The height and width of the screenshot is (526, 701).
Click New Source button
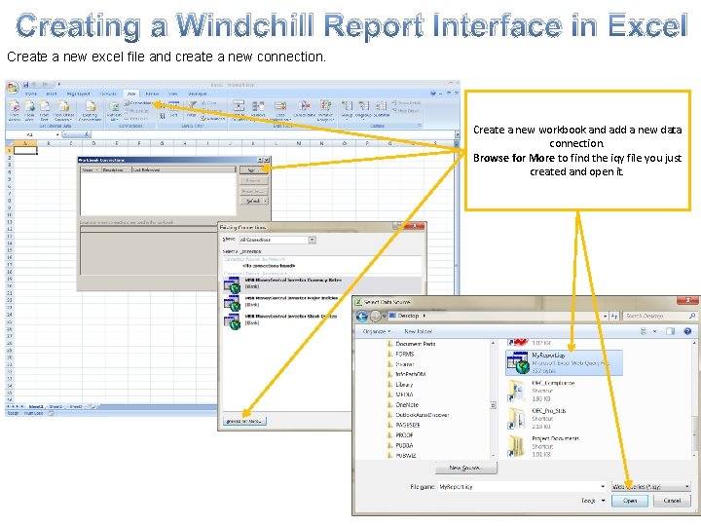(x=465, y=468)
